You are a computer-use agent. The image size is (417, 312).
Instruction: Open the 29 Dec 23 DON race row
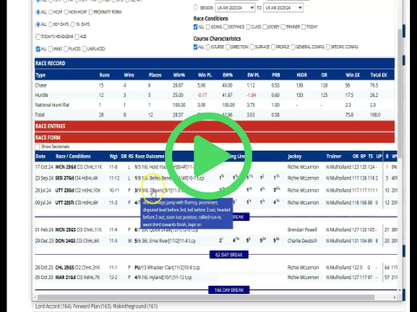[215, 241]
